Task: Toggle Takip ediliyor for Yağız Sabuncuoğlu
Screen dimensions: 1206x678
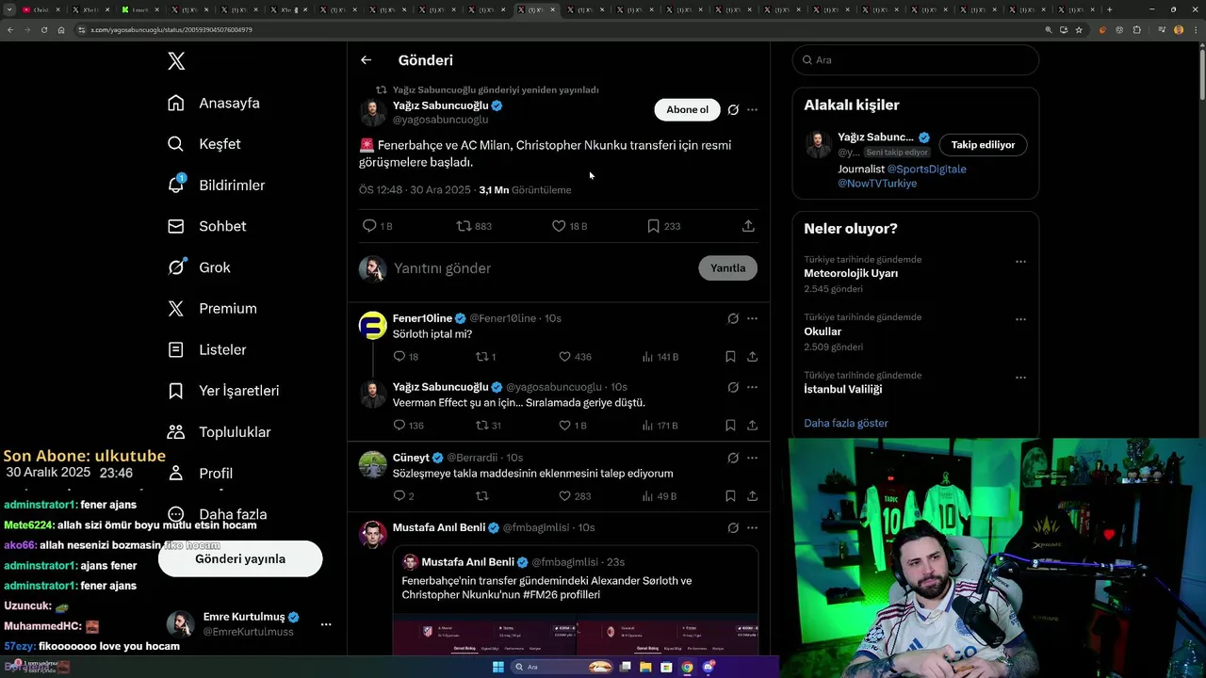Action: point(983,145)
